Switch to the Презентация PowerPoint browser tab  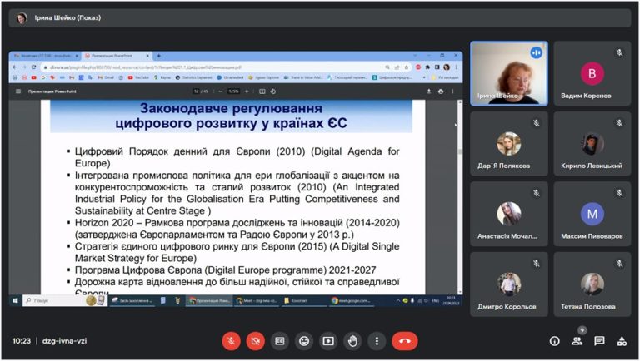[x=116, y=56]
